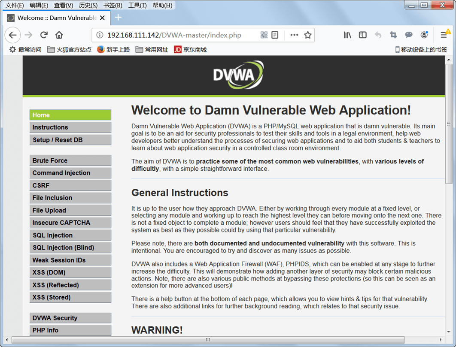Screen dimensions: 456x347
Task: Open the 文件(F) menu
Action: click(x=15, y=5)
